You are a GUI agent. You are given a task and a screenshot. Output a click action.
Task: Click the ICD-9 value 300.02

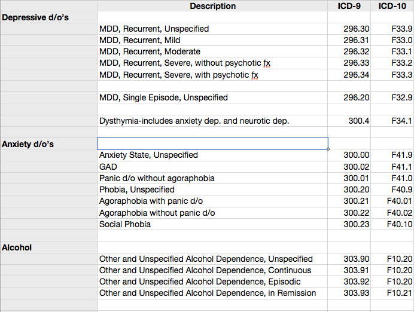click(357, 167)
